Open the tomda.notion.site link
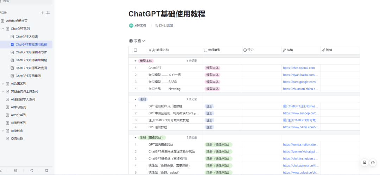 point(300,145)
